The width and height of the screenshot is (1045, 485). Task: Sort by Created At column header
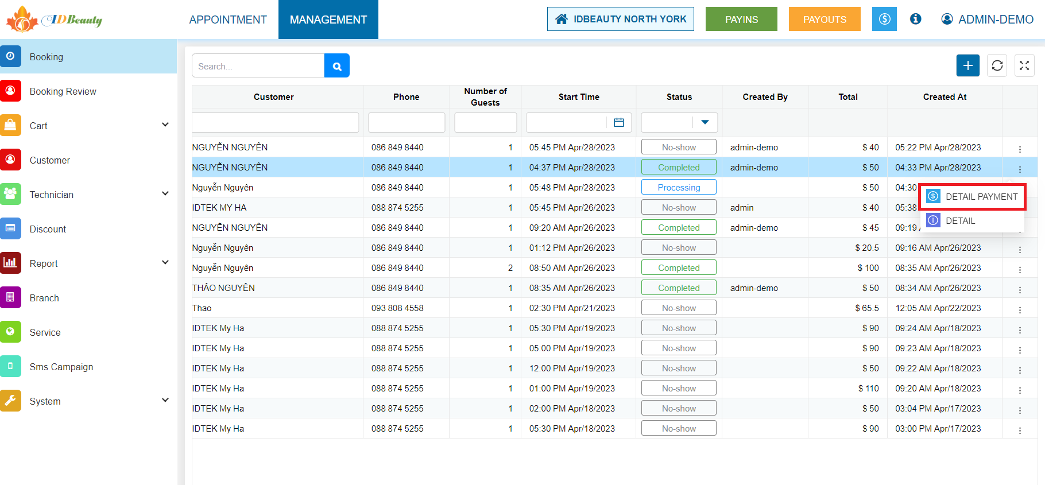click(945, 96)
